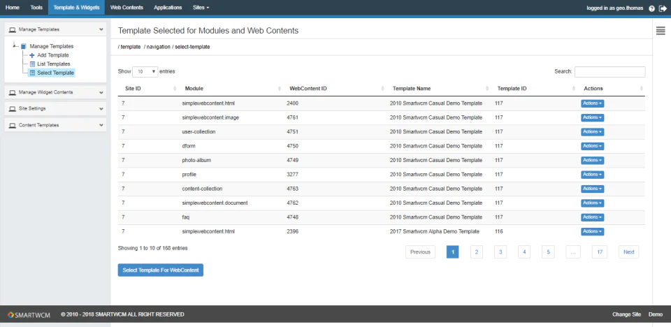Viewport: 671px width, 327px height.
Task: Click the Manage Templates panel monitor icon
Action: 12,29
